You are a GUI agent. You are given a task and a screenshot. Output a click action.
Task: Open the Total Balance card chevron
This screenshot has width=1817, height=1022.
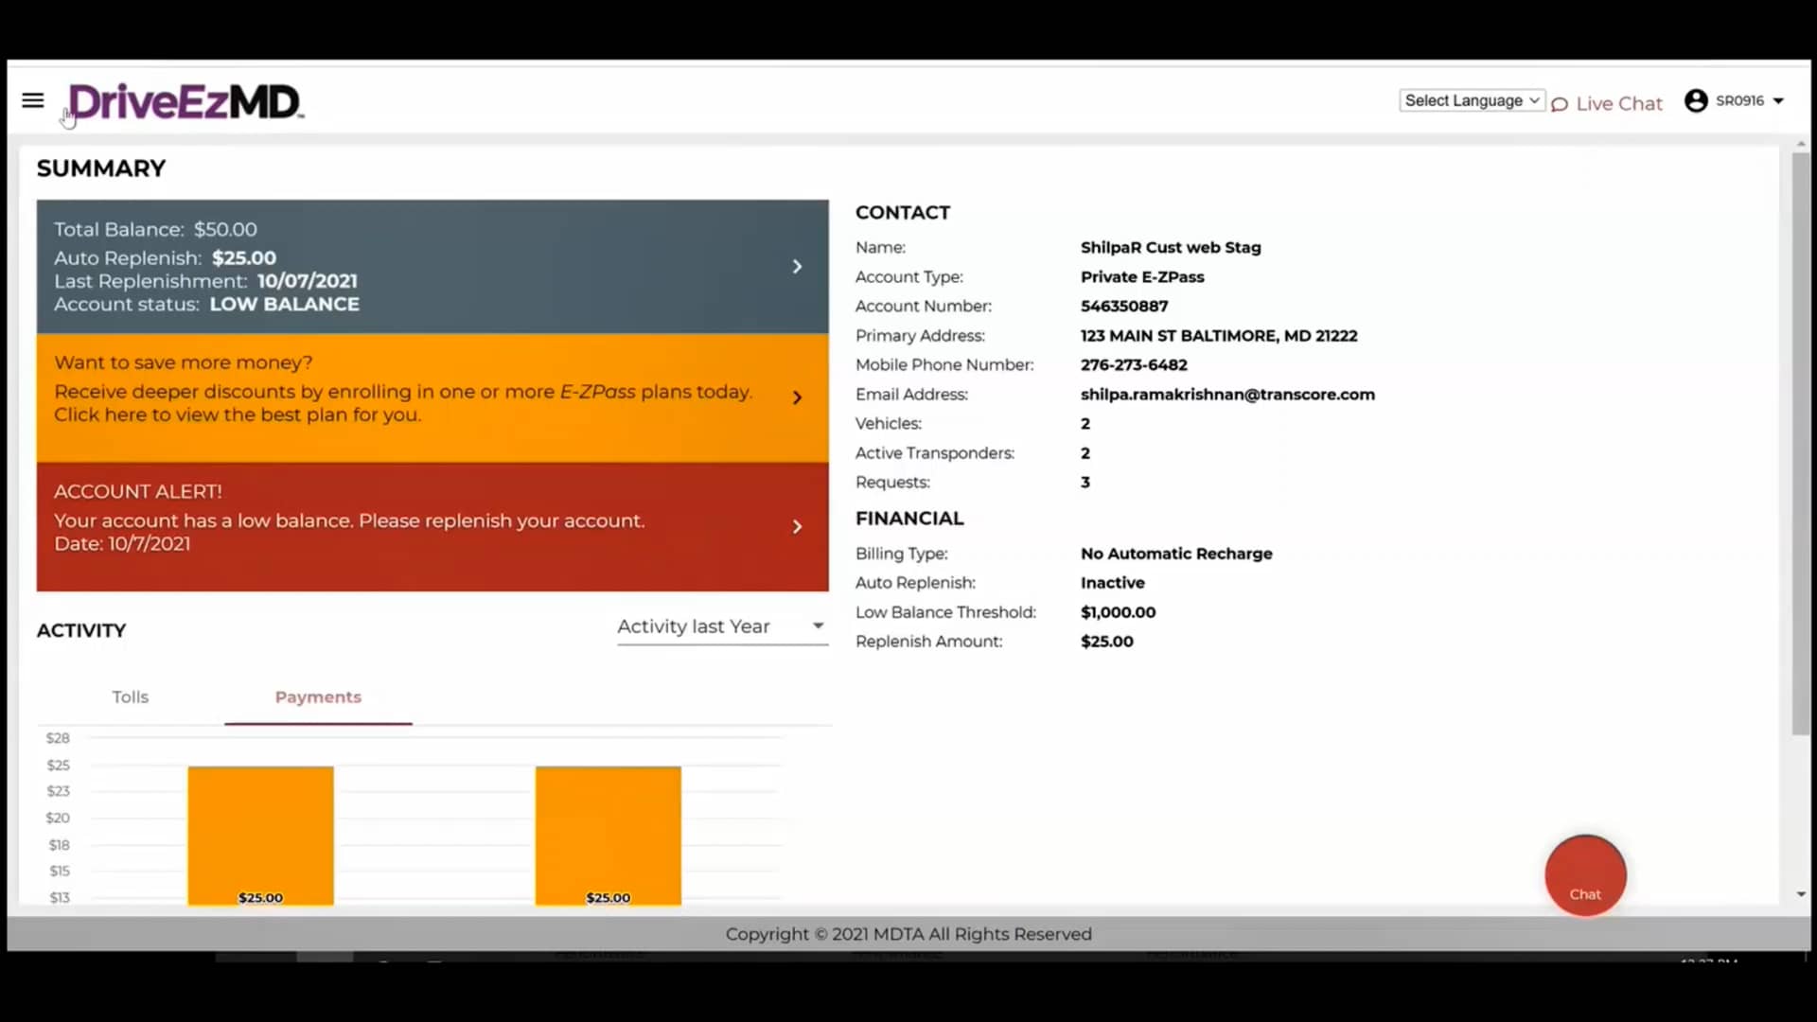pos(797,267)
